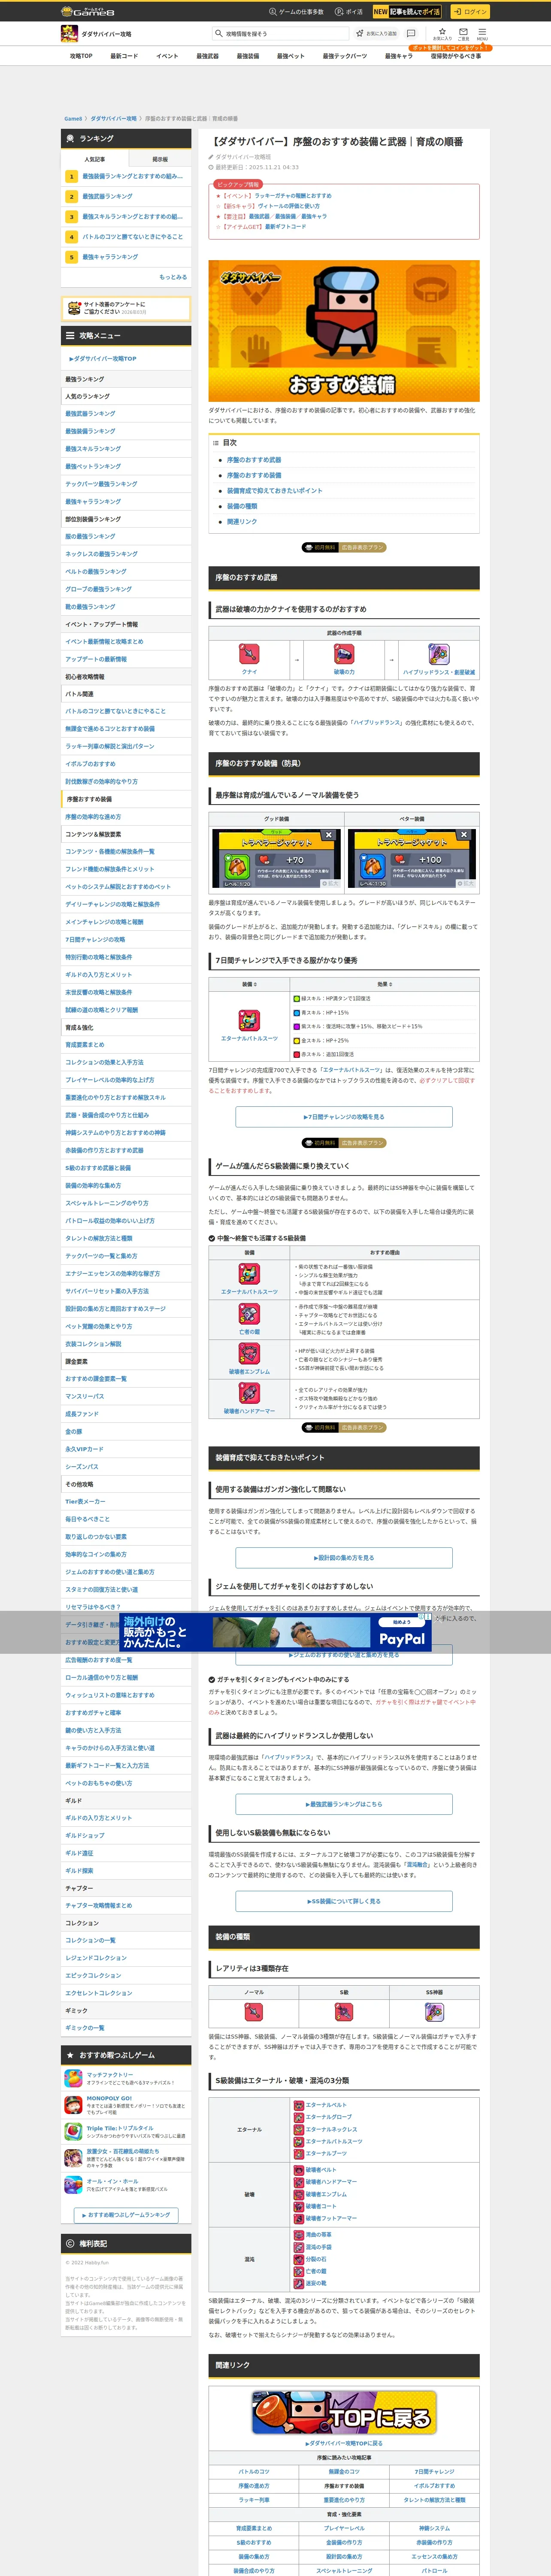Click the Dada Survivor game icon near site title
This screenshot has height=2576, width=551.
(70, 34)
